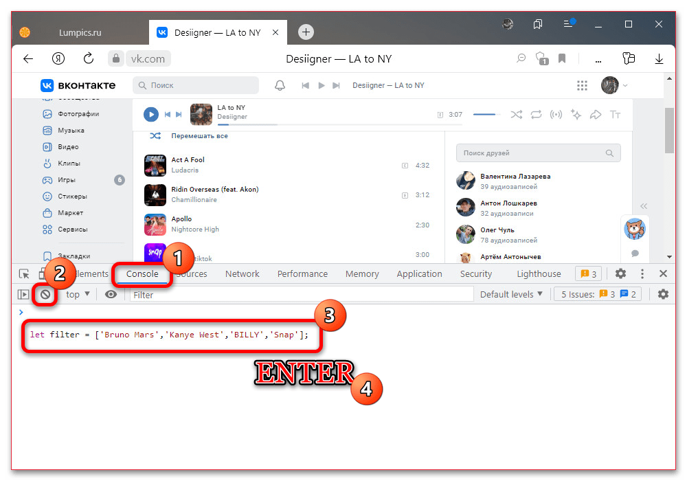Open the 5 Issues button
The image size is (687, 481).
click(x=598, y=294)
